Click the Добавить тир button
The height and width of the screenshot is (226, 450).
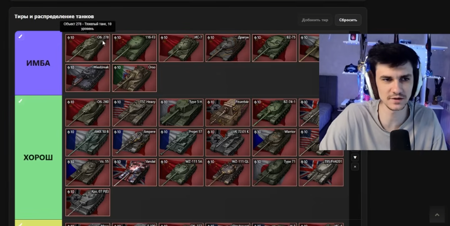pyautogui.click(x=315, y=20)
